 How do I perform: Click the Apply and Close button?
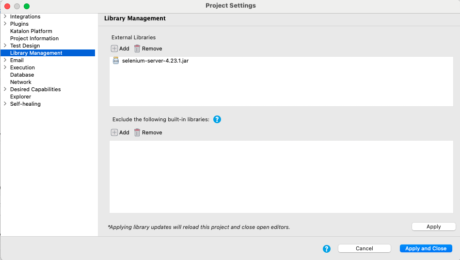coord(426,248)
